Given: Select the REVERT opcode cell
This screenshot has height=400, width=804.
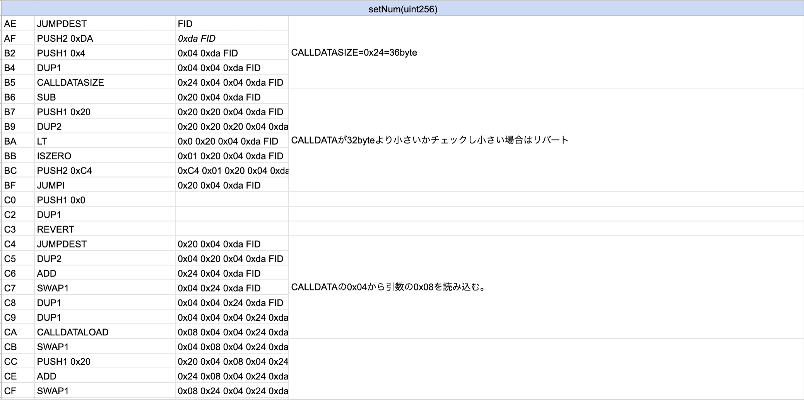Looking at the screenshot, I should pyautogui.click(x=104, y=229).
